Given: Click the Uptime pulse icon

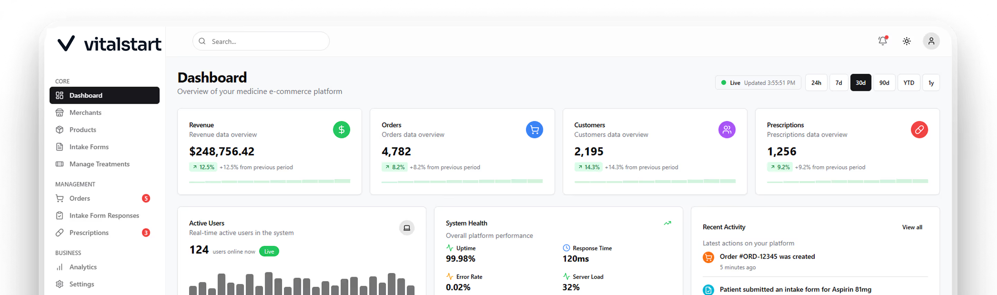Looking at the screenshot, I should (x=449, y=248).
